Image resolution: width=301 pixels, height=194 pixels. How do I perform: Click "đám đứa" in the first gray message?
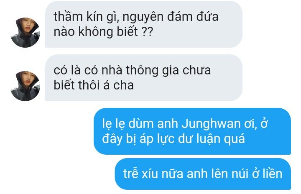pos(193,17)
